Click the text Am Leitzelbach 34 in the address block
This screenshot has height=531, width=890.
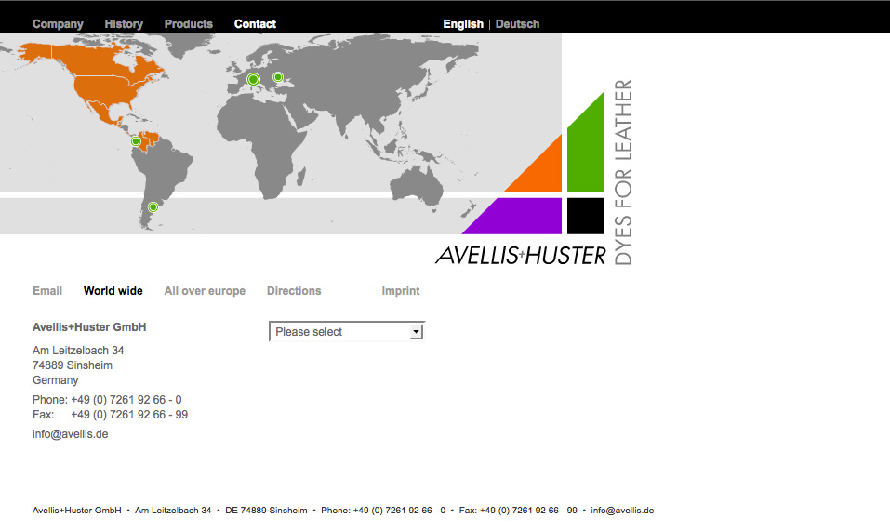tap(78, 350)
